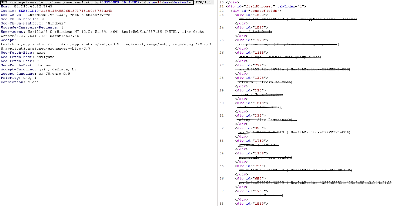Click the page=12 parameter in the request URL

[154, 2]
